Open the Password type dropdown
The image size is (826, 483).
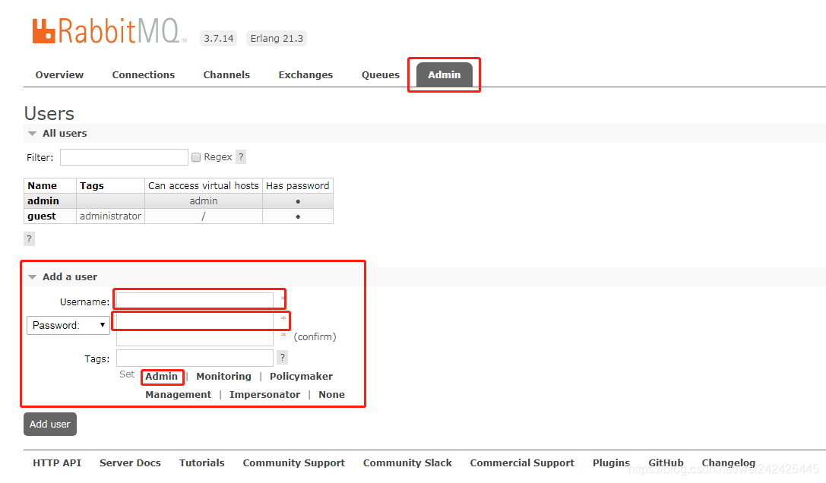coord(68,325)
